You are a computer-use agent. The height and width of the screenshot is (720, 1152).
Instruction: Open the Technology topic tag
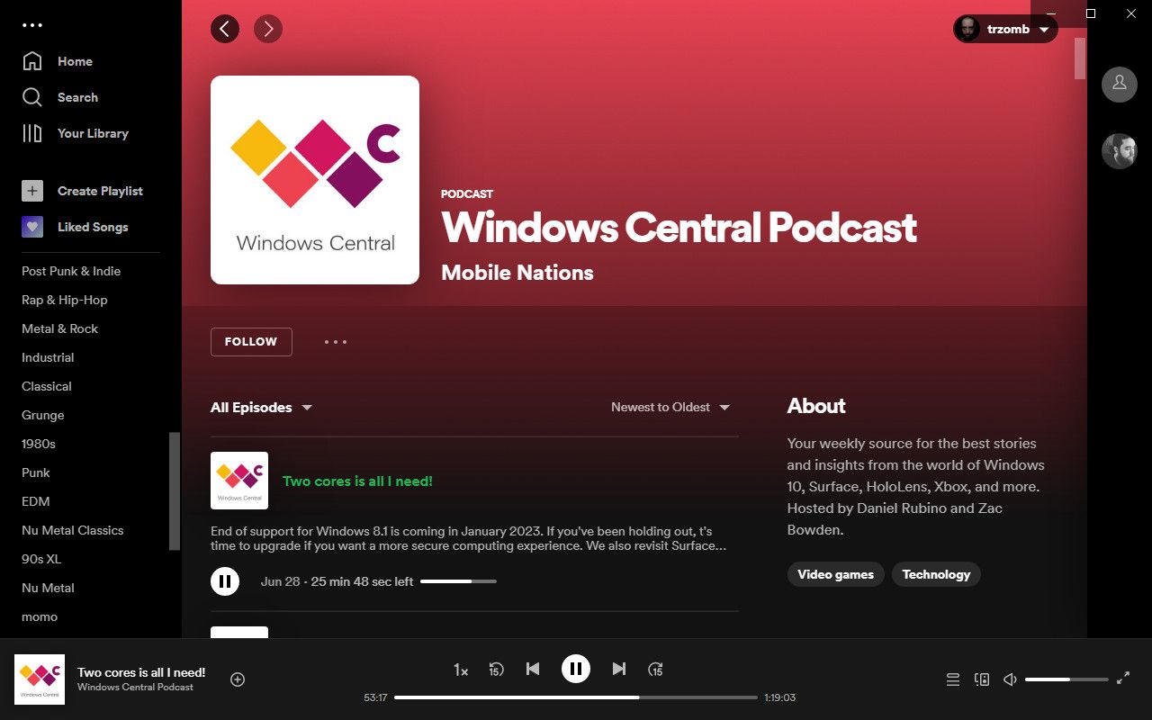[x=936, y=574]
